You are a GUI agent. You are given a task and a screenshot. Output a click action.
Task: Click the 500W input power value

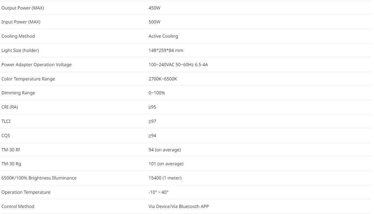[154, 22]
